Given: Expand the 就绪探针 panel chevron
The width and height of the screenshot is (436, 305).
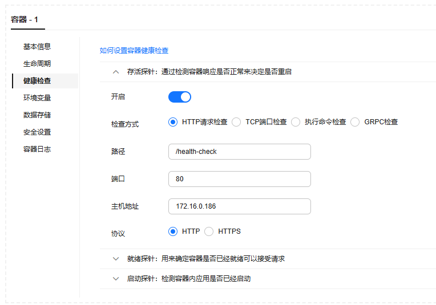Looking at the screenshot, I should pyautogui.click(x=116, y=259).
